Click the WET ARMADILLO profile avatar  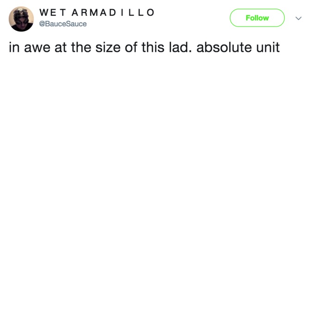point(21,19)
